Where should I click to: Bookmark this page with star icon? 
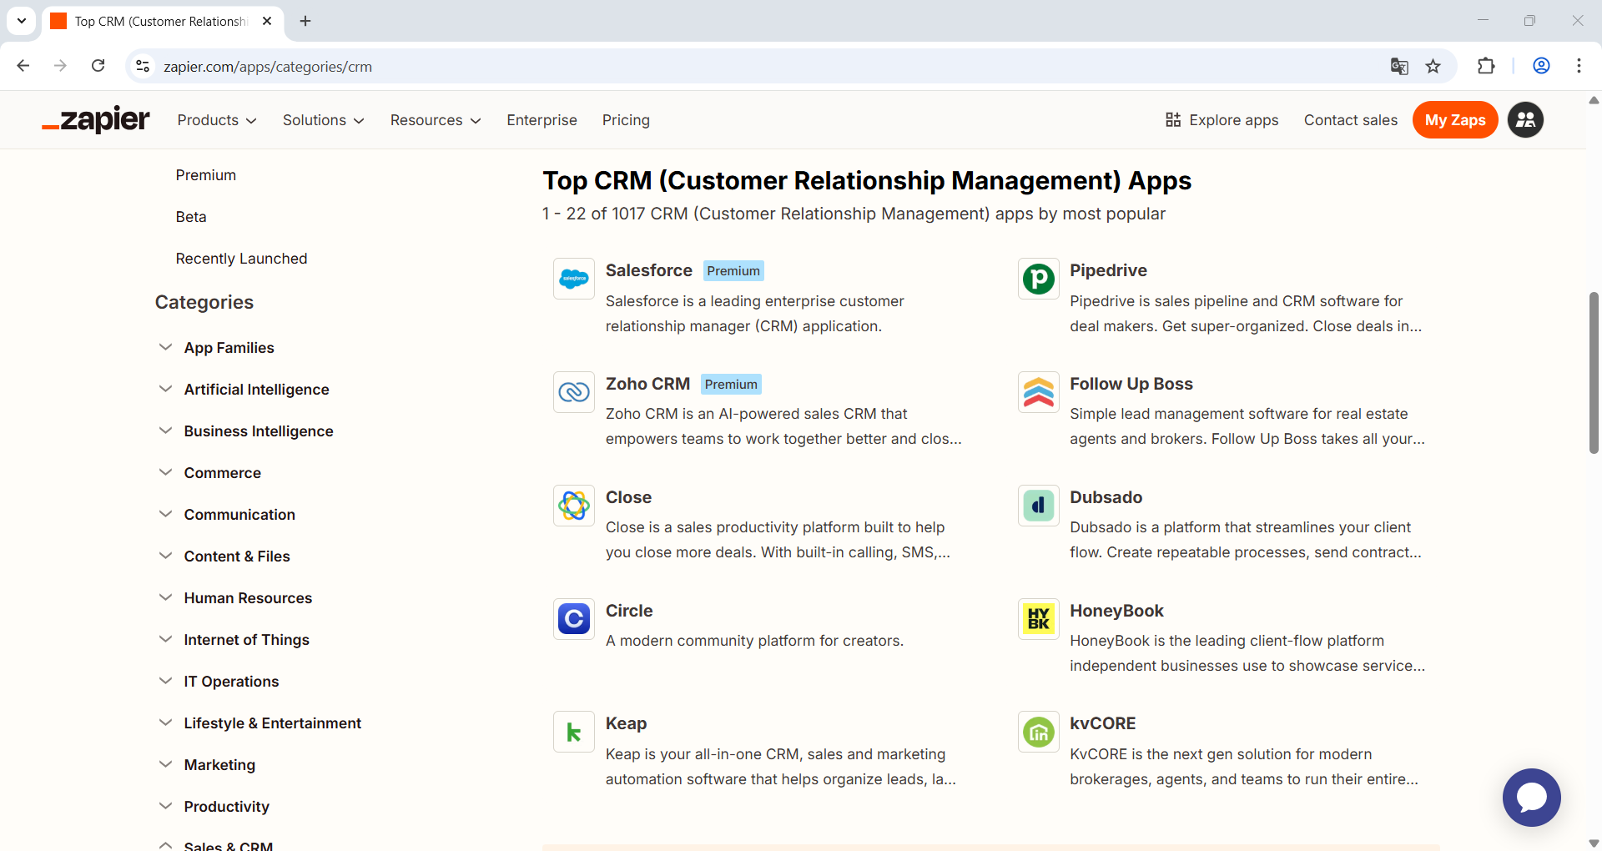pyautogui.click(x=1433, y=67)
